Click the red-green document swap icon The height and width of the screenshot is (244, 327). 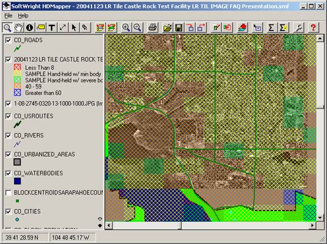pos(227,27)
